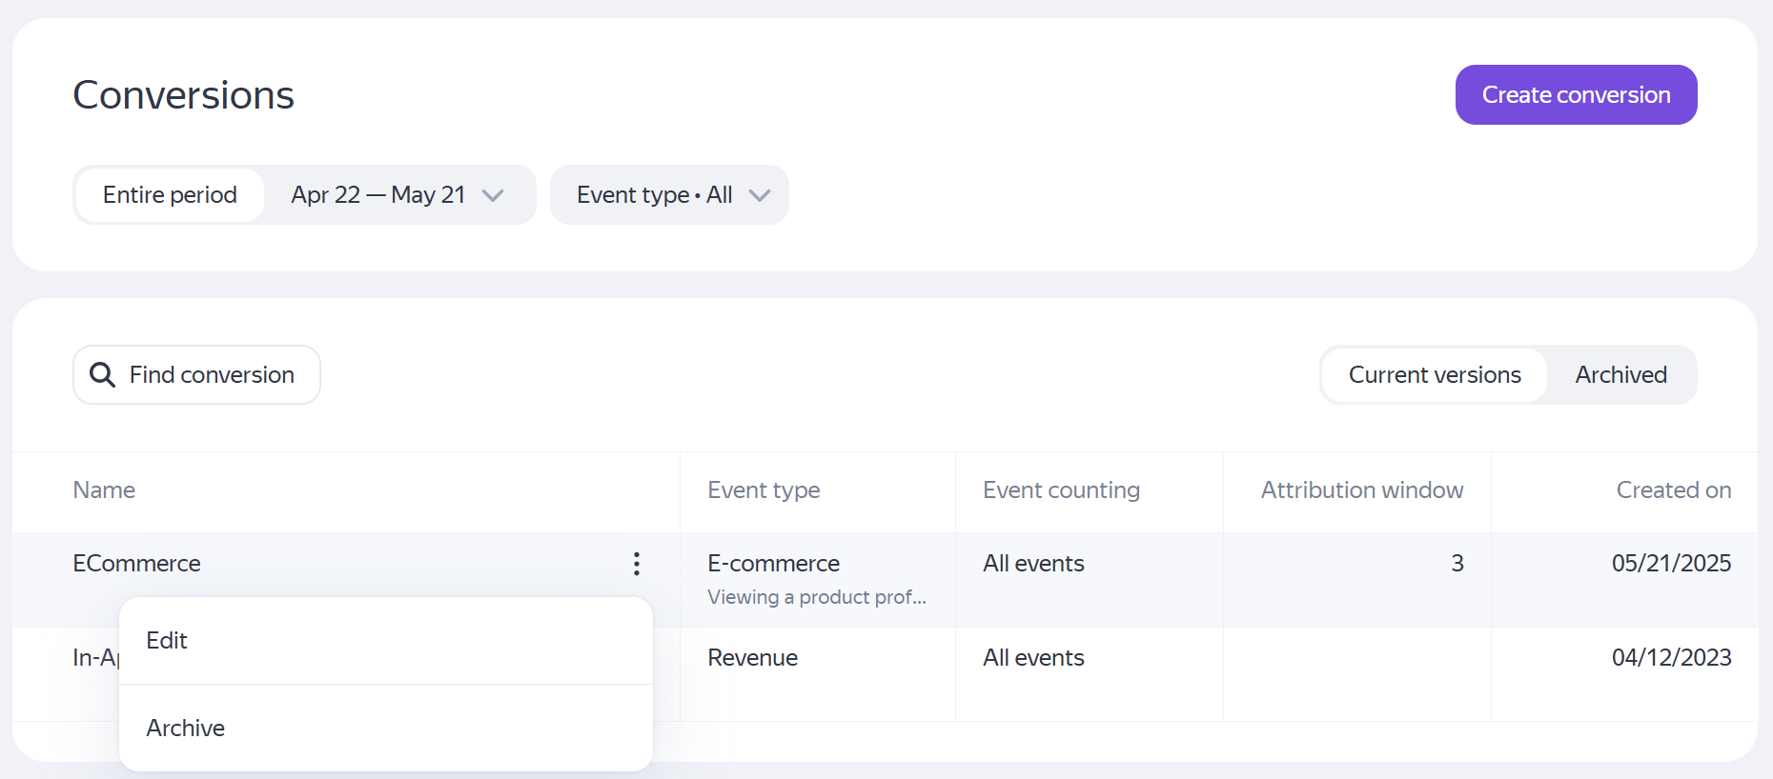
Task: Focus the Find conversion search field
Action: 212,375
